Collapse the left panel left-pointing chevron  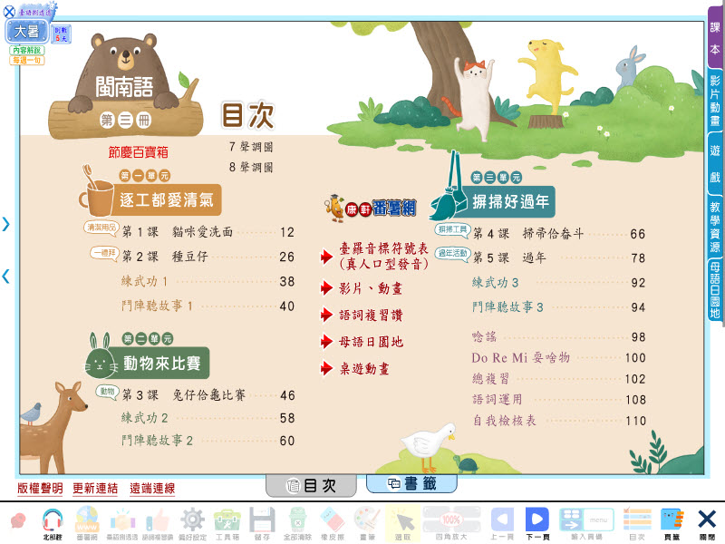pos(5,276)
